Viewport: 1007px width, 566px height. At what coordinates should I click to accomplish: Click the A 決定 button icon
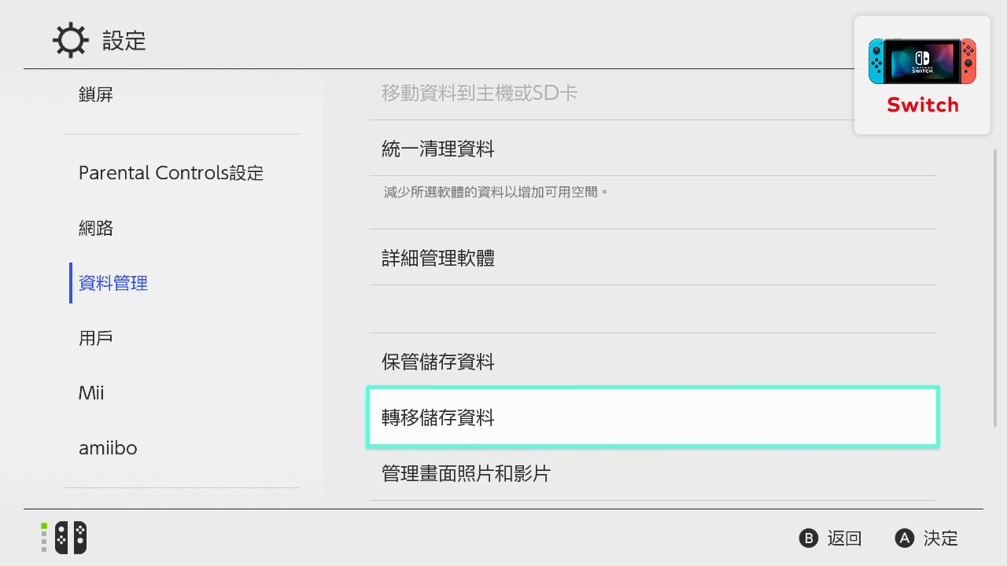click(x=903, y=538)
